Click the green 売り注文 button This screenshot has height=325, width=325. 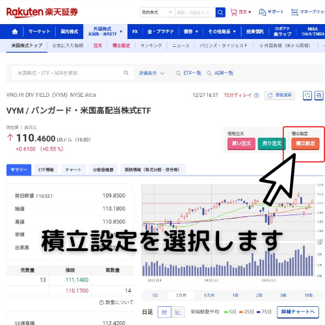272,144
